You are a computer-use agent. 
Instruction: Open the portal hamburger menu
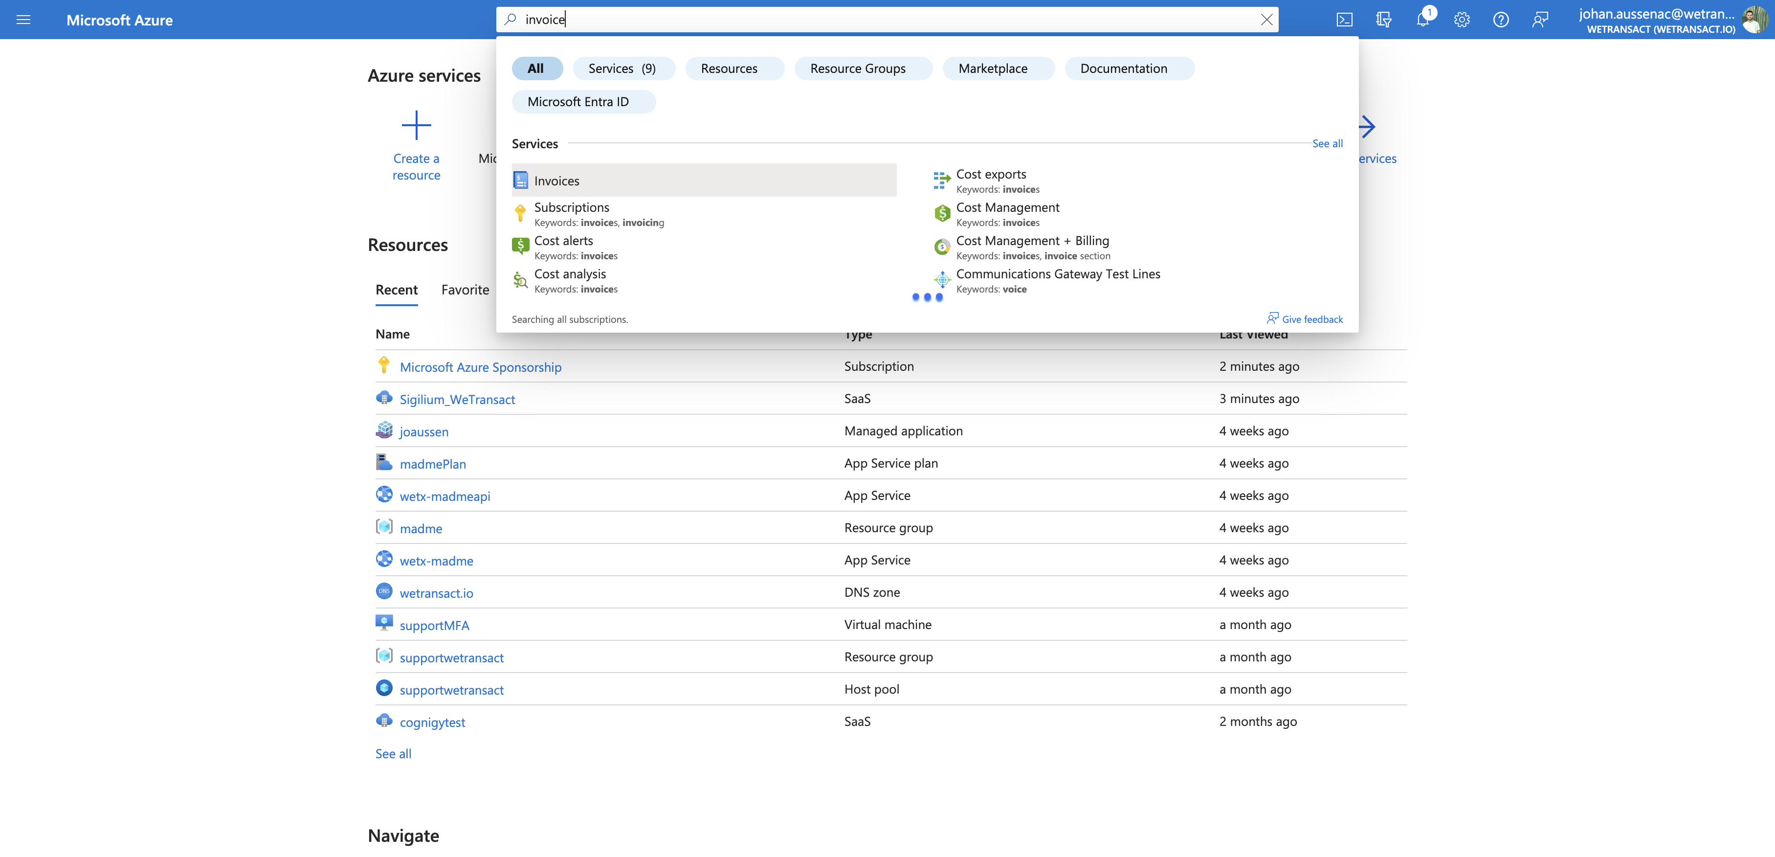pos(23,20)
